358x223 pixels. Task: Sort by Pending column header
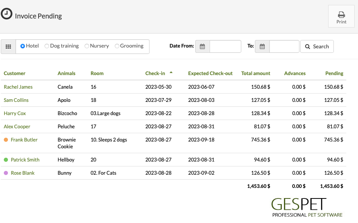pos(334,74)
